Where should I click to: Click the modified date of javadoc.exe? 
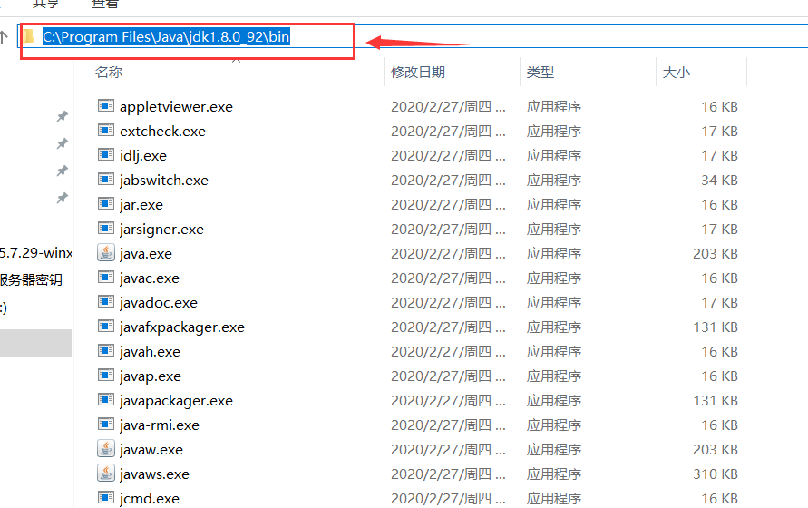tap(448, 303)
